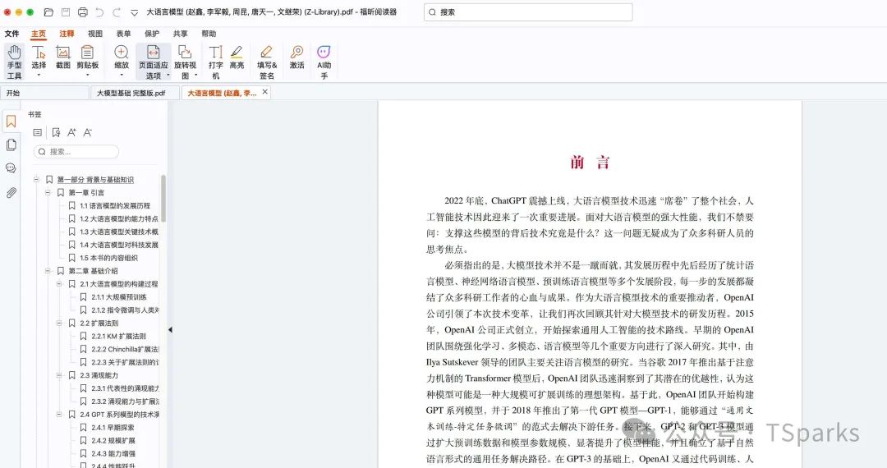887x468 pixels.
Task: Click the Save icon in title bar
Action: [x=66, y=11]
